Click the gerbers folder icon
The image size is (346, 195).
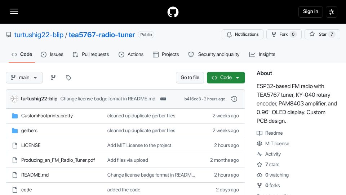[15, 131]
